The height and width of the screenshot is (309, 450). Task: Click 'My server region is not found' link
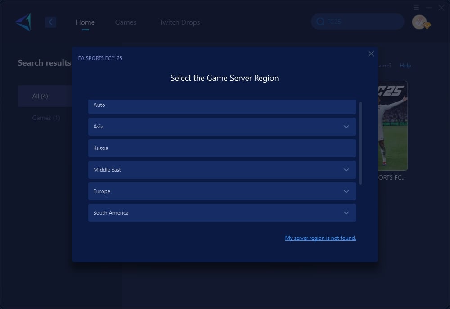pos(320,238)
